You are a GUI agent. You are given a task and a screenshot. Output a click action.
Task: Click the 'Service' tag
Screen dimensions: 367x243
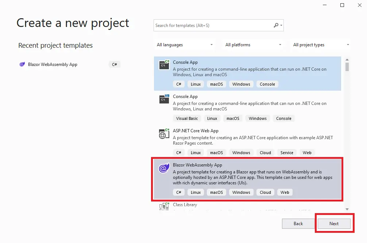pyautogui.click(x=287, y=153)
